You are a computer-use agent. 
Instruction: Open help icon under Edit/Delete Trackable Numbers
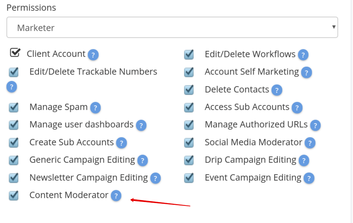12,87
